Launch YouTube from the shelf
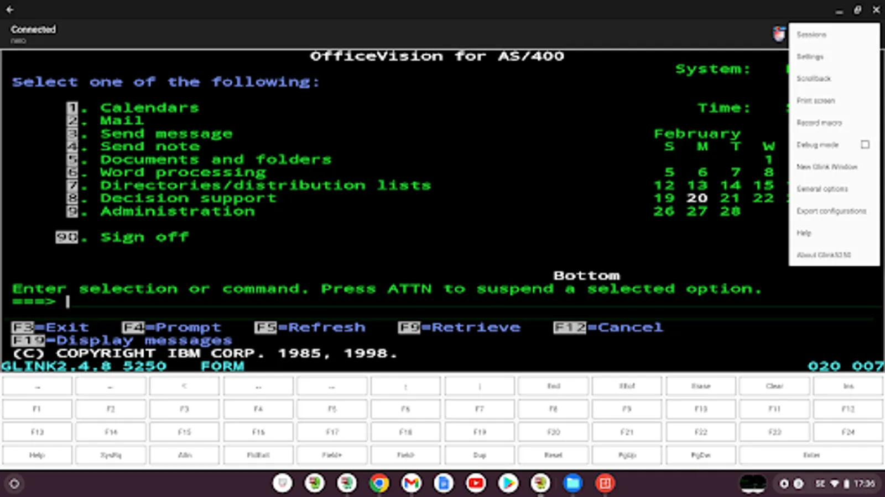 pos(475,484)
